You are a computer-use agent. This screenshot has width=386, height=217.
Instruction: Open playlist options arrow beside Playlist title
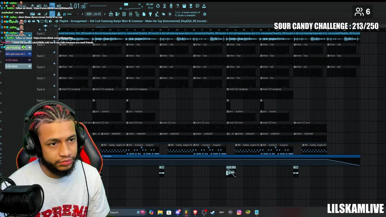pos(57,21)
